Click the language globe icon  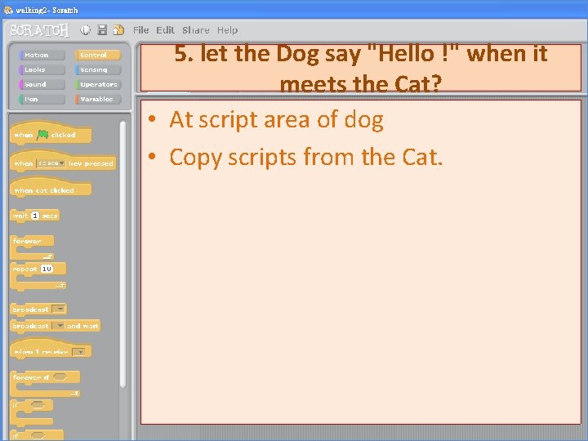pyautogui.click(x=85, y=30)
